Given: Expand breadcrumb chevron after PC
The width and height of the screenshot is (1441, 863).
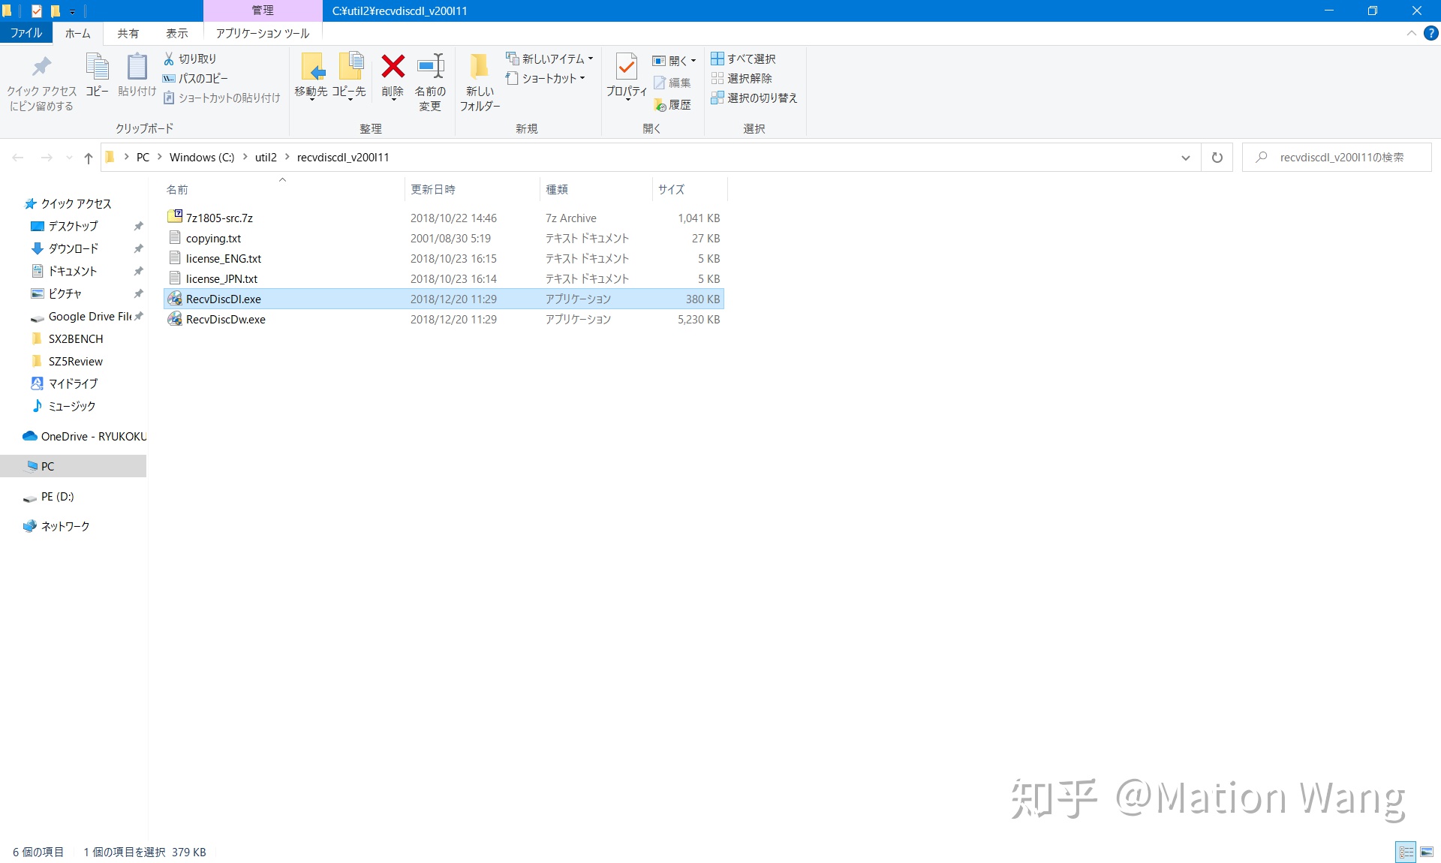Looking at the screenshot, I should [x=160, y=157].
